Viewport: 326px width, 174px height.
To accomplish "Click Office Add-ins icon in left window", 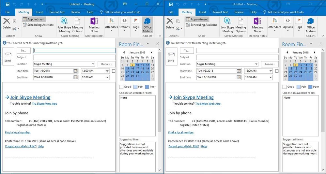I will [x=147, y=25].
